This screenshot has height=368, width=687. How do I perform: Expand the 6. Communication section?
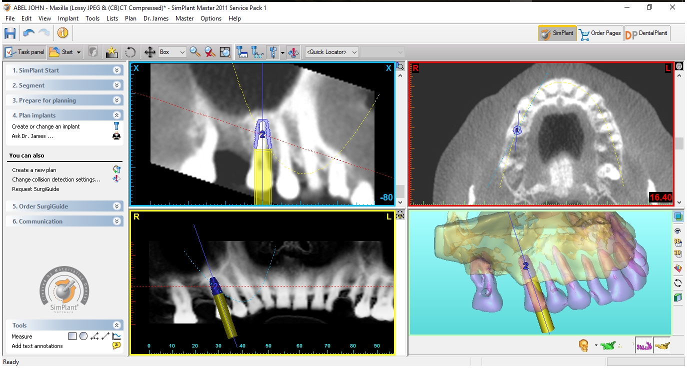[117, 221]
